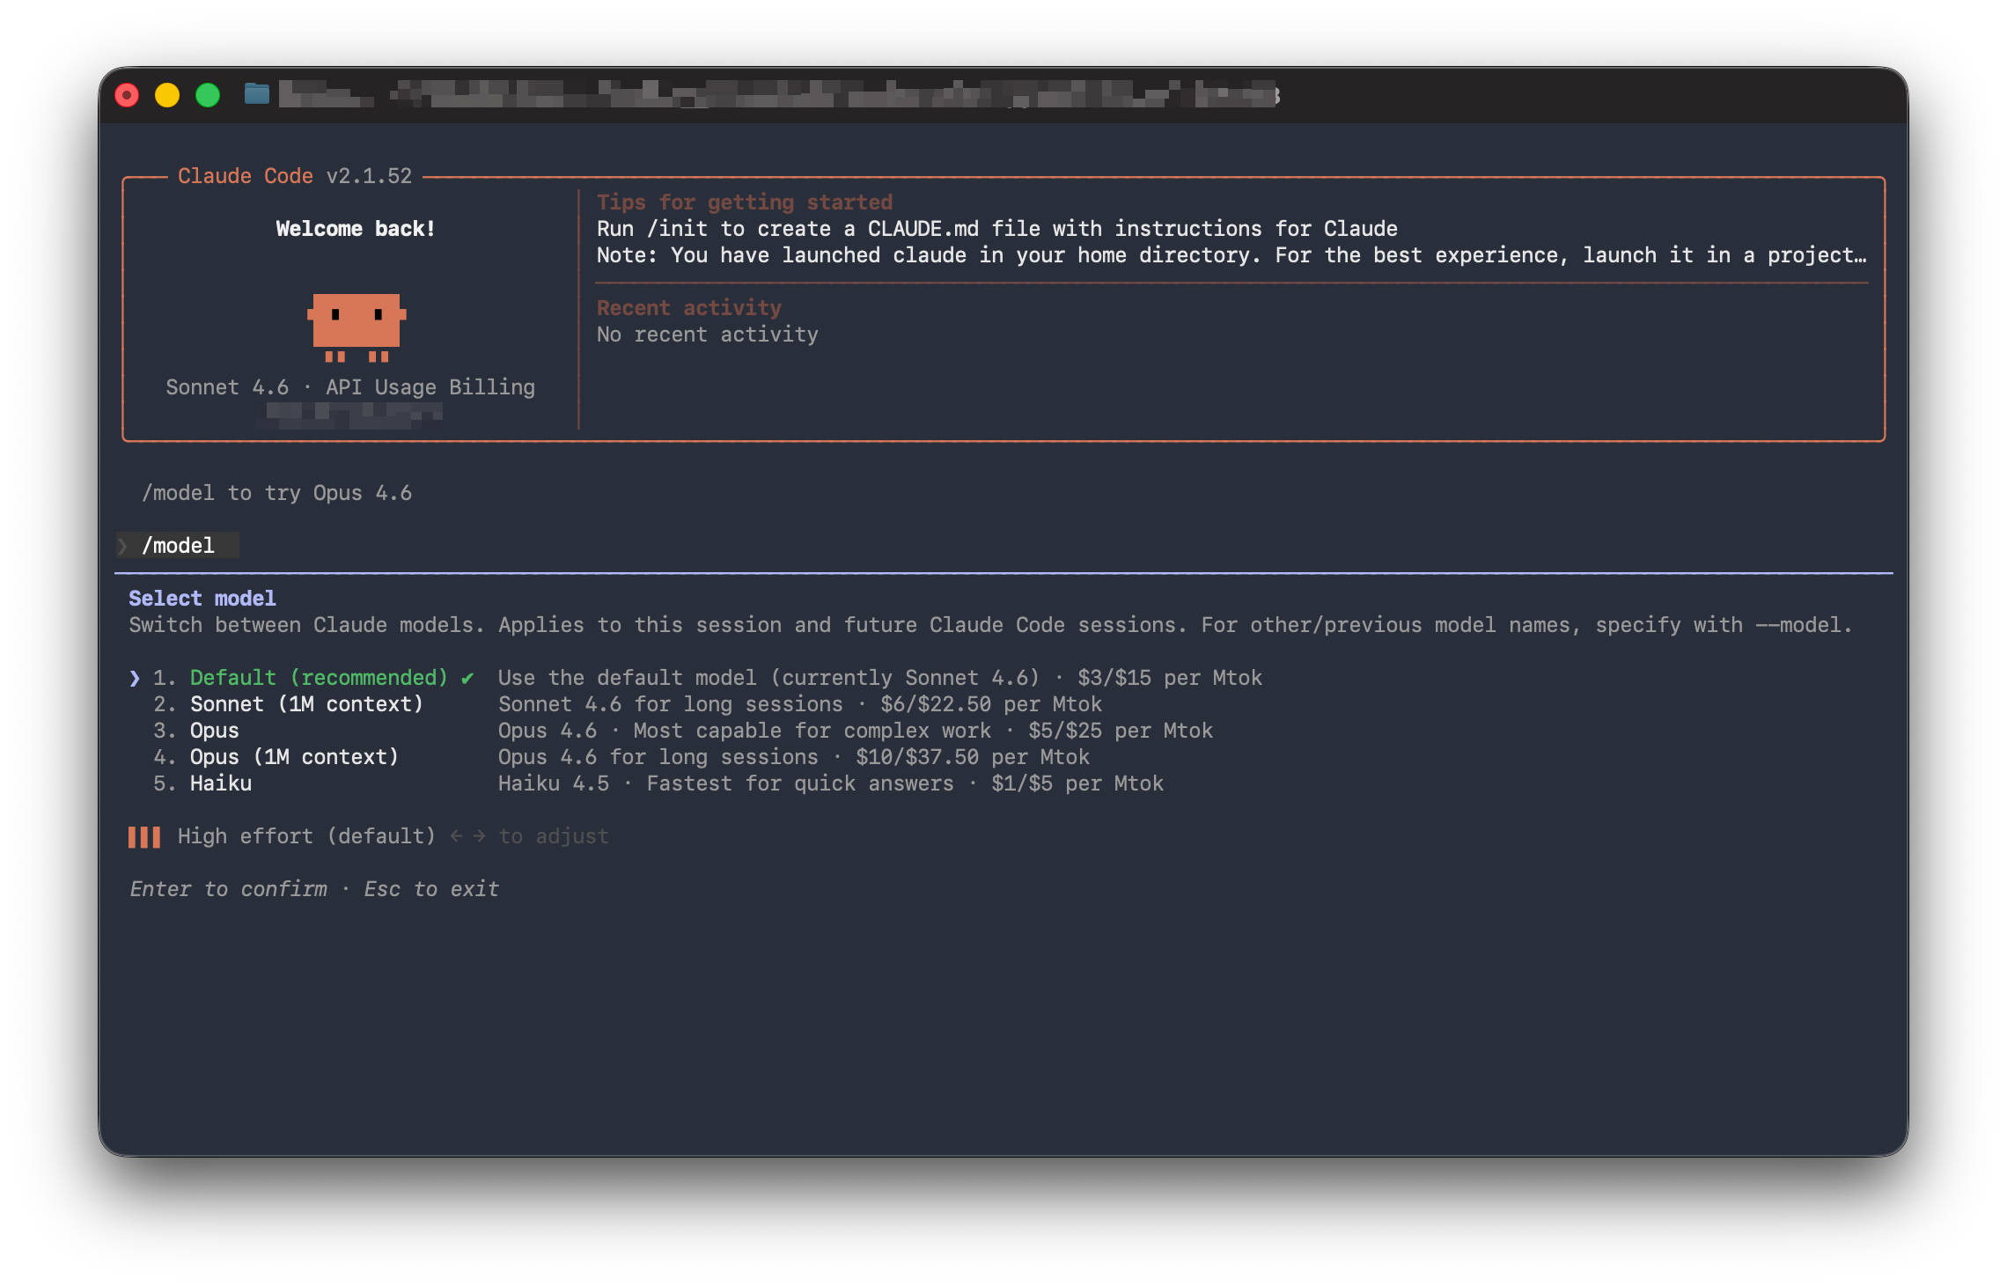Click 'Switch between Claude models' description line
This screenshot has height=1287, width=2007.
pyautogui.click(x=990, y=625)
